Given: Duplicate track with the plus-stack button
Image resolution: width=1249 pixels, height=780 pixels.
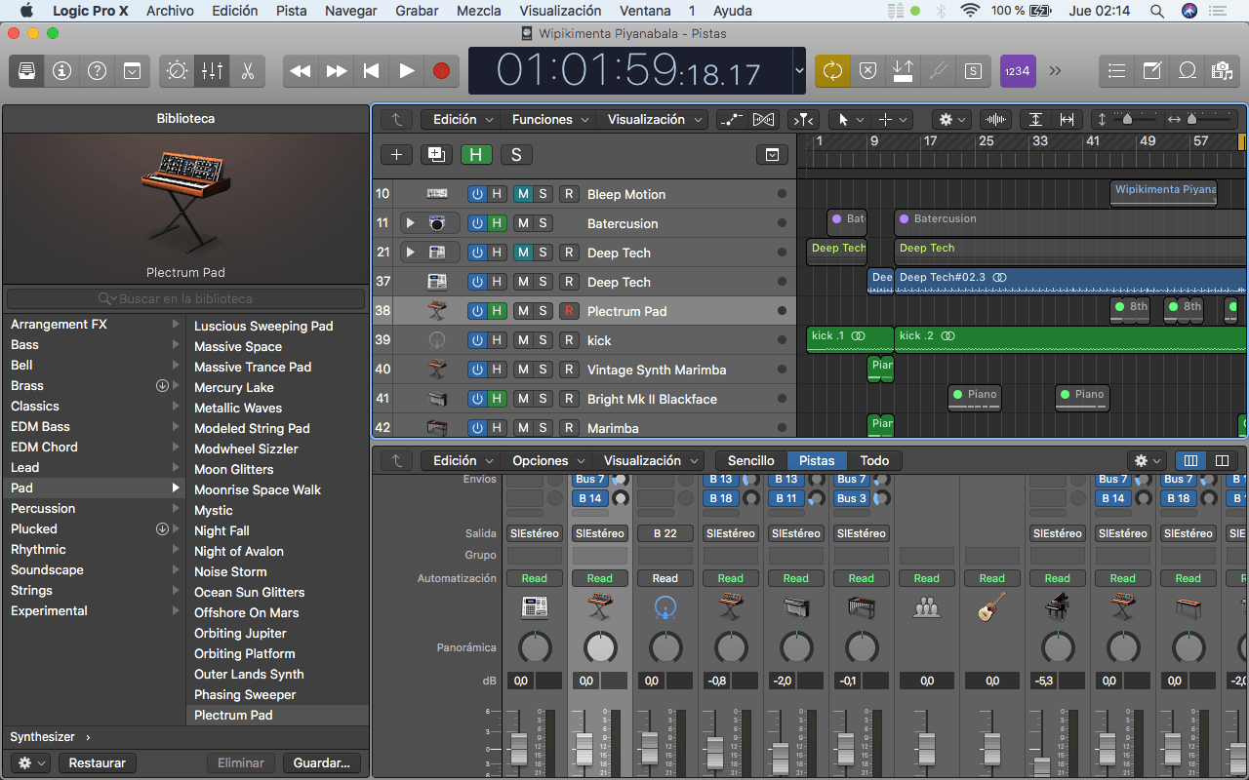Looking at the screenshot, I should coord(436,154).
